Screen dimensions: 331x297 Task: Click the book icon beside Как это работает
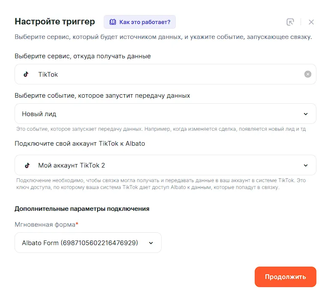(x=113, y=22)
